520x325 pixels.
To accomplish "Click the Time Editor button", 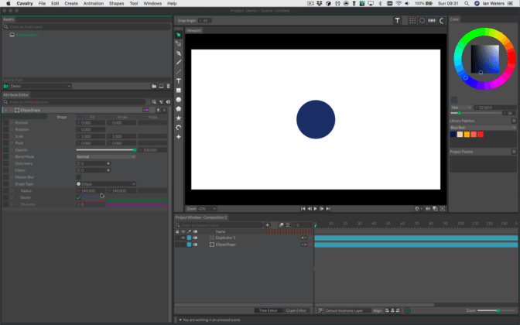I will tap(269, 310).
